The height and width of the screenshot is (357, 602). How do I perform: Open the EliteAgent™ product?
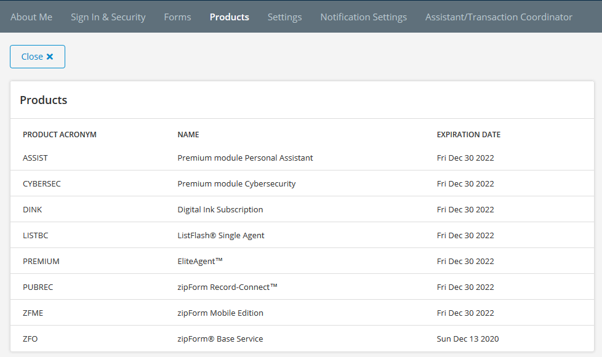[x=200, y=261]
